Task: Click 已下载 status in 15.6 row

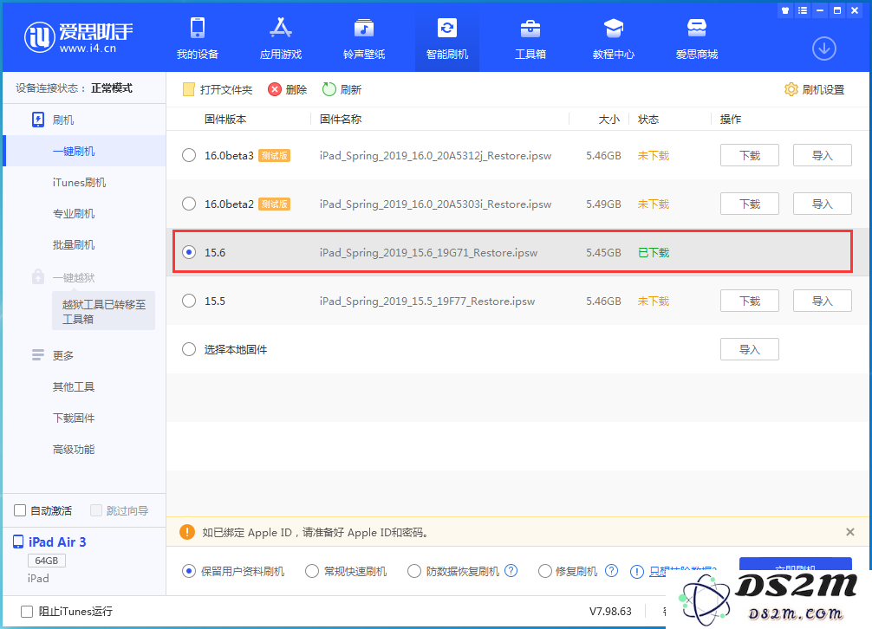Action: pyautogui.click(x=654, y=252)
